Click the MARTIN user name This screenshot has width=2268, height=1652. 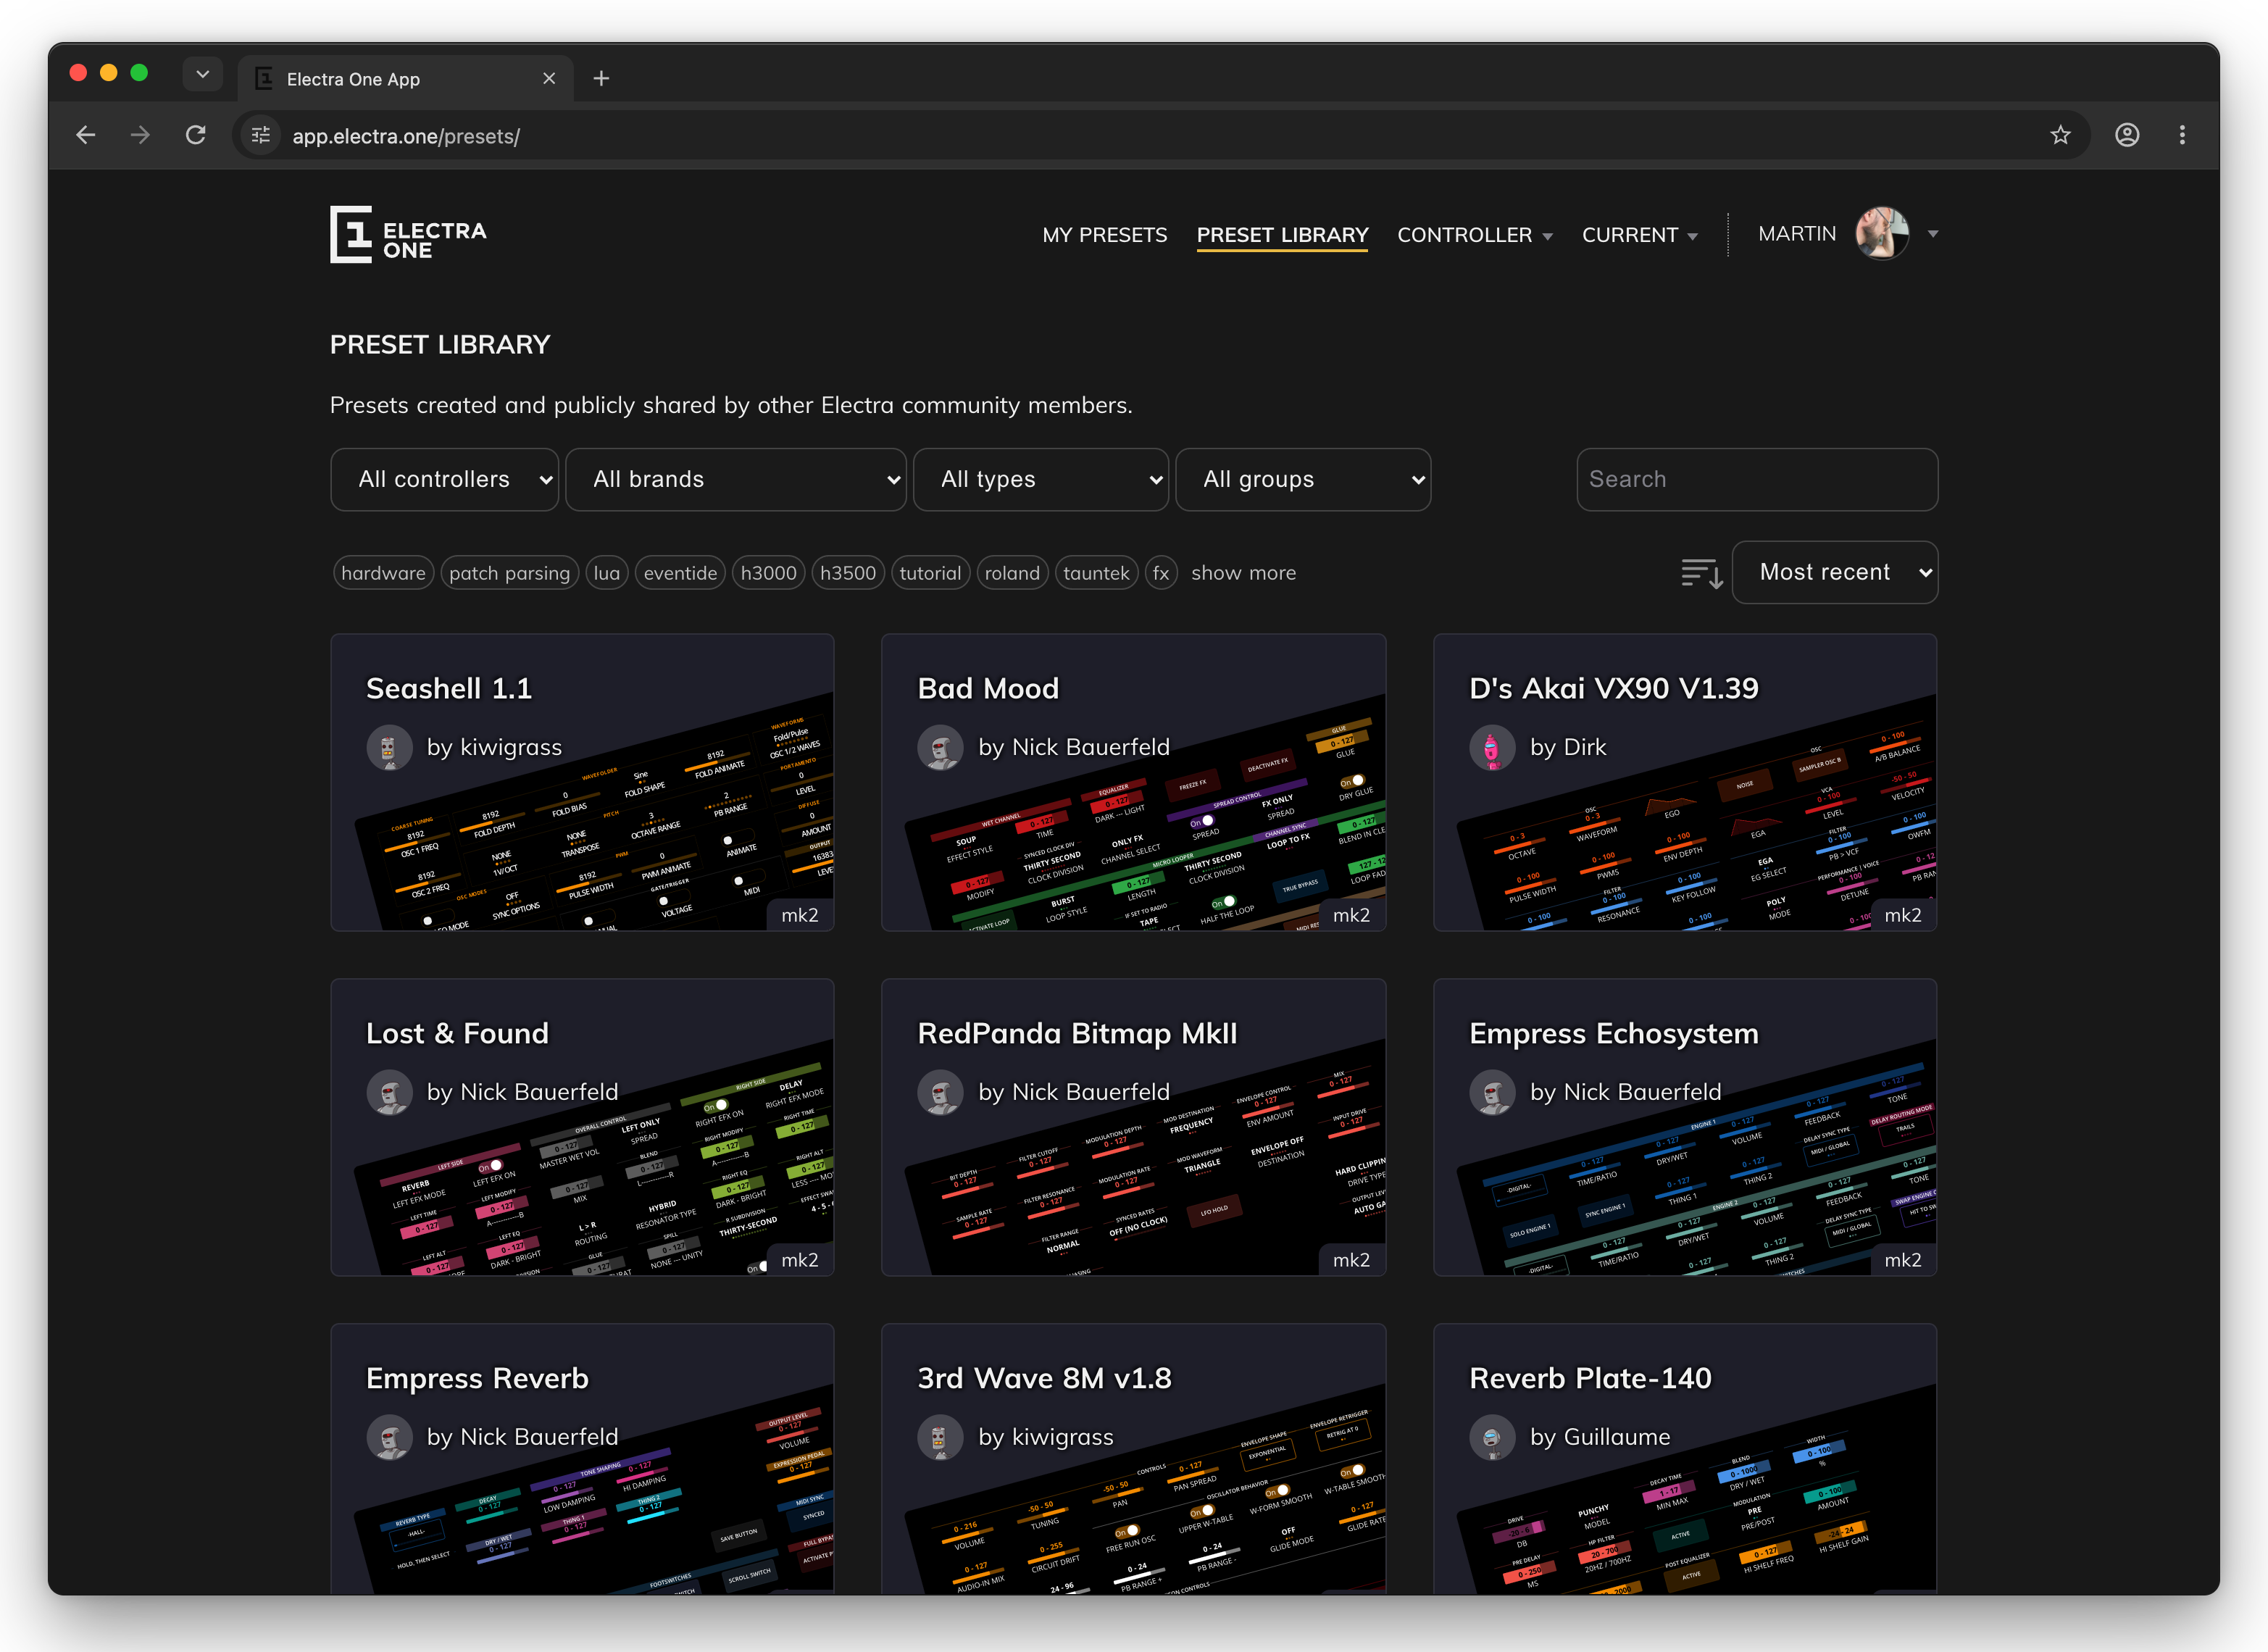(x=1796, y=233)
